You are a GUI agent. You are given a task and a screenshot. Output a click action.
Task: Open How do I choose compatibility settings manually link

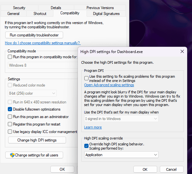coord(43,43)
